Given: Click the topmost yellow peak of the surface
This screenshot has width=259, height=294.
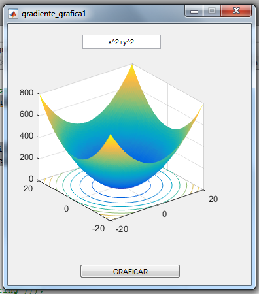Looking at the screenshot, I should [132, 70].
